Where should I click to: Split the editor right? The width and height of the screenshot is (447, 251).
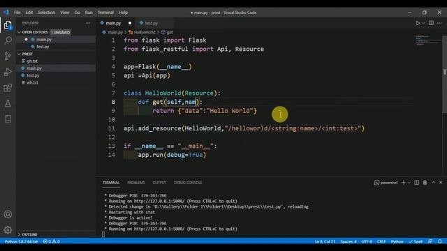[431, 23]
